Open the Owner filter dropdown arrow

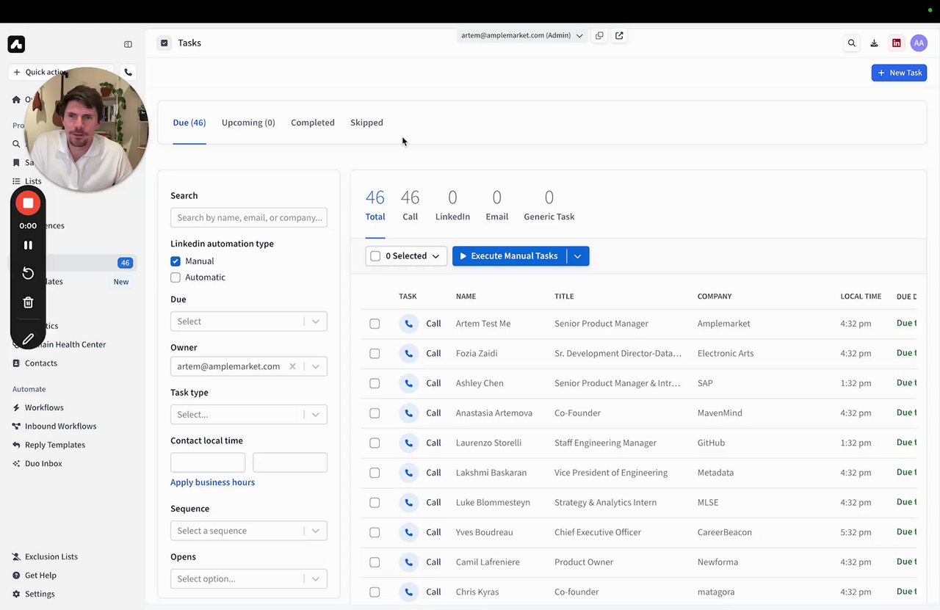tap(316, 366)
